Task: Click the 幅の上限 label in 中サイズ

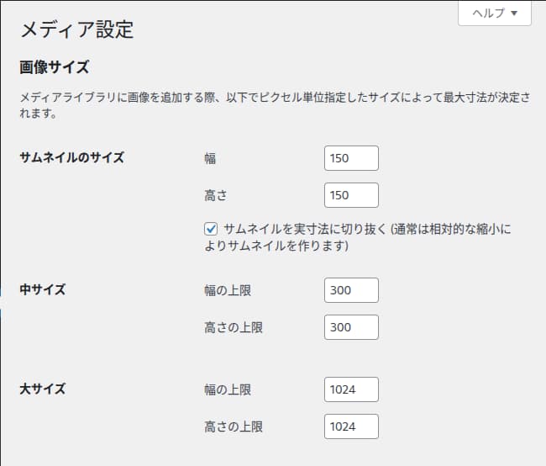Action: (x=228, y=290)
